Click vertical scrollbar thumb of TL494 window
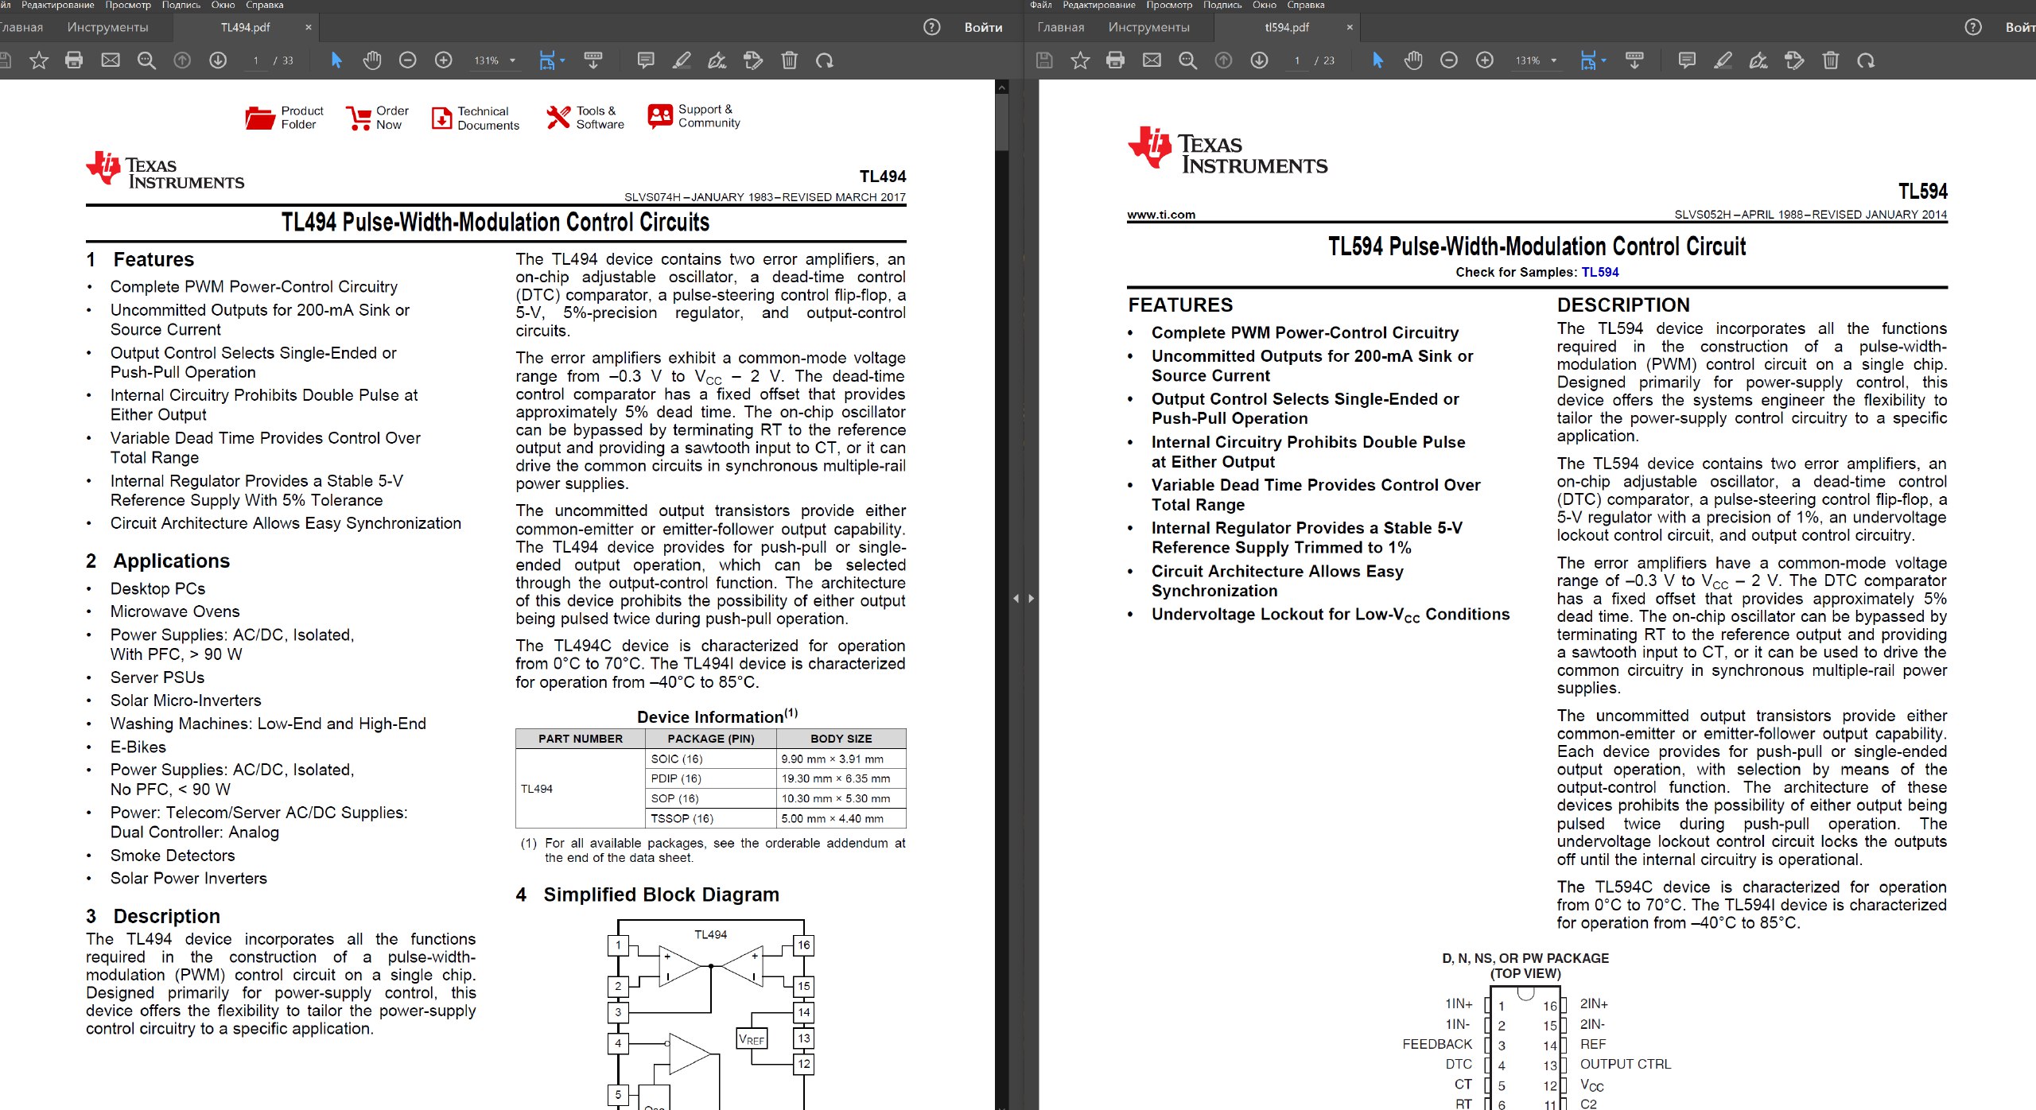 click(x=1002, y=121)
